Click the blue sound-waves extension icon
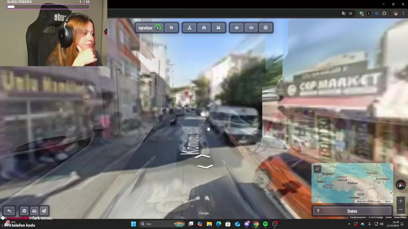Image resolution: width=408 pixels, height=229 pixels. [376, 13]
